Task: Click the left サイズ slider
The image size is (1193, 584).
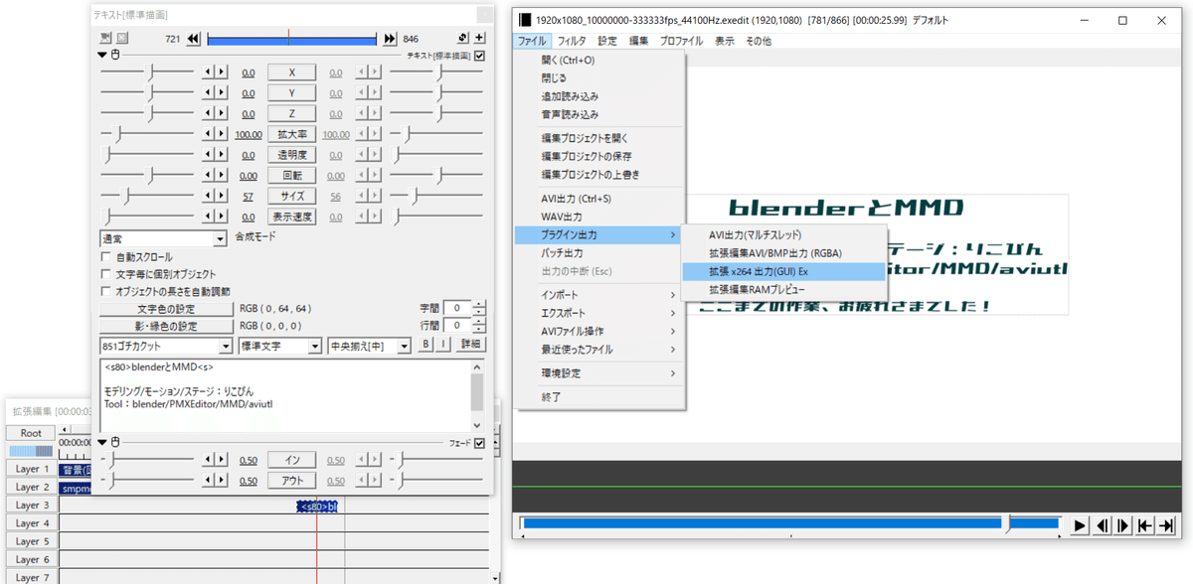Action: [147, 196]
